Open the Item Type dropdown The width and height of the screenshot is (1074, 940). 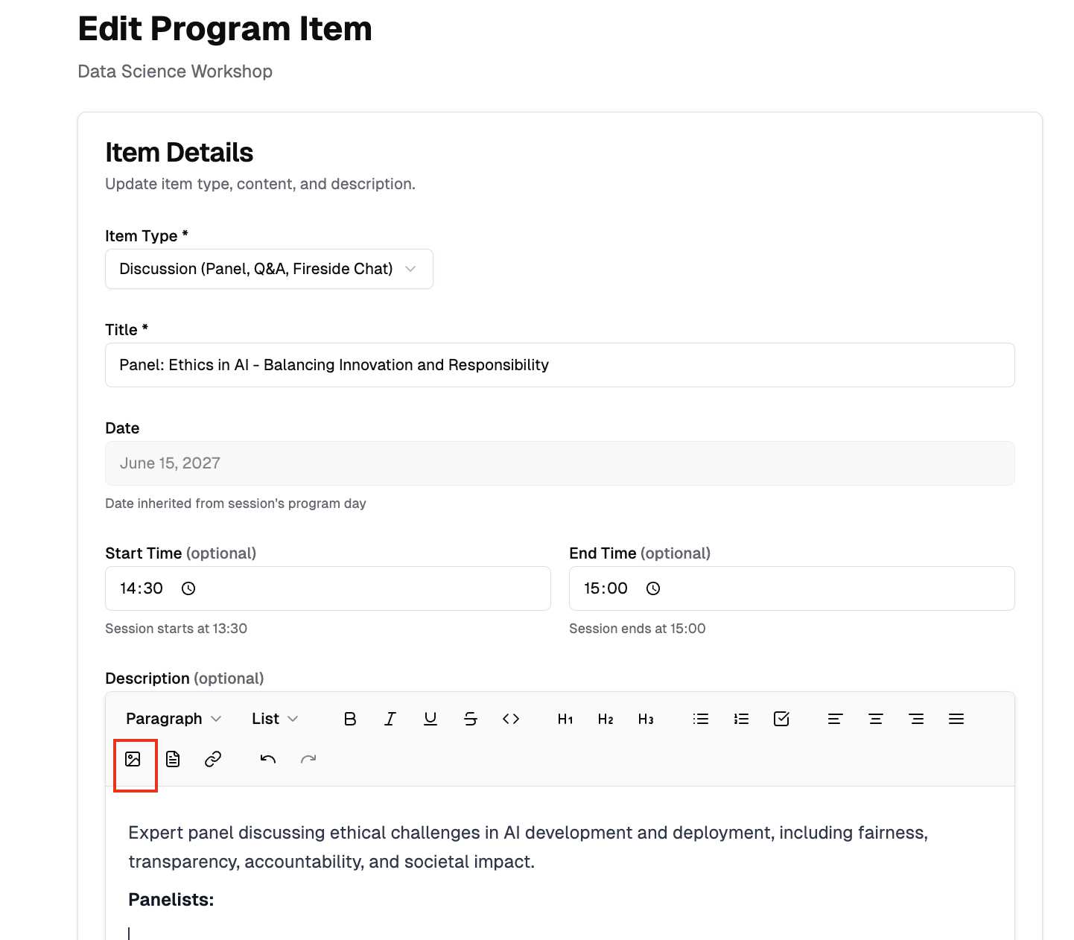tap(269, 269)
